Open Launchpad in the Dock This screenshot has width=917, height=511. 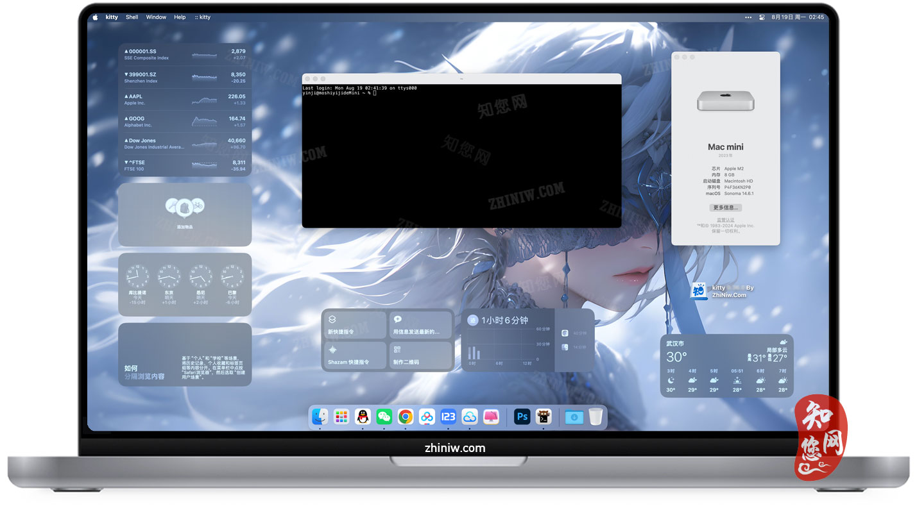pyautogui.click(x=341, y=417)
